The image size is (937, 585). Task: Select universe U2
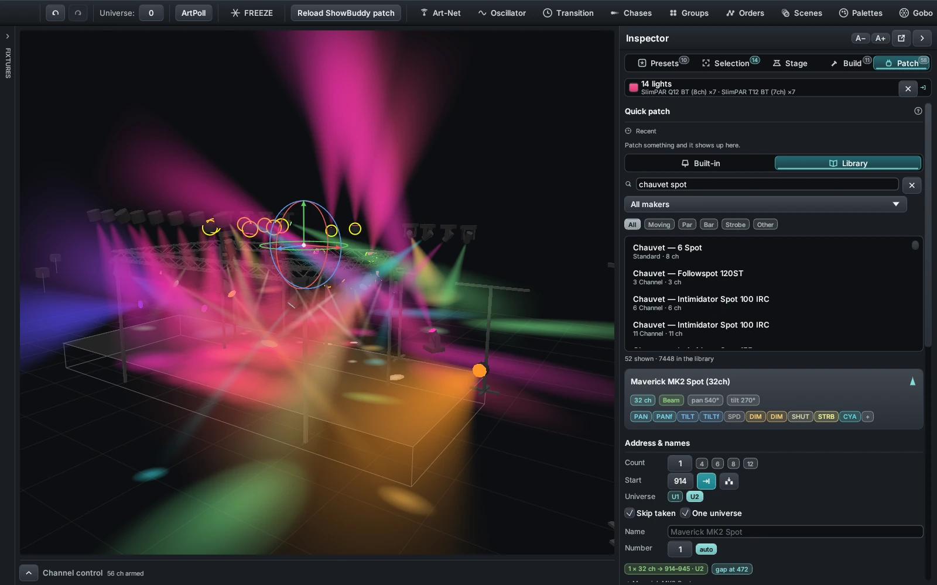[x=695, y=497]
